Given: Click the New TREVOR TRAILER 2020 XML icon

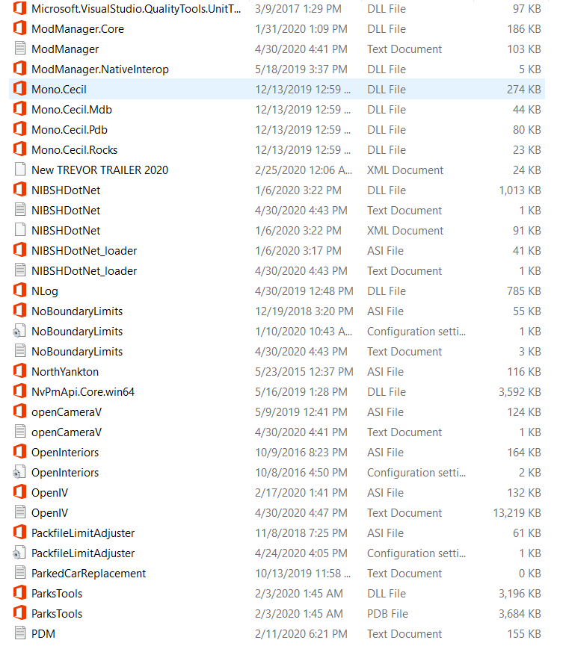Looking at the screenshot, I should click(19, 170).
